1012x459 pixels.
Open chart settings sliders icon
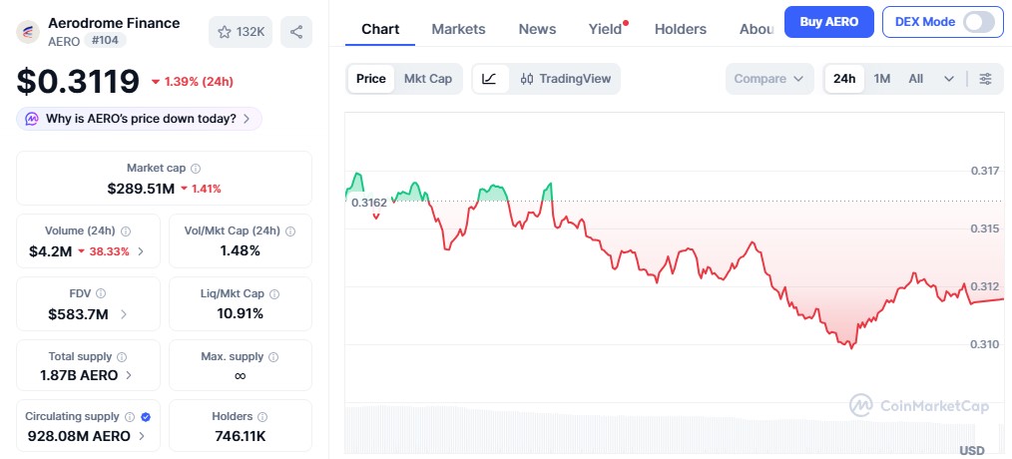coord(985,79)
